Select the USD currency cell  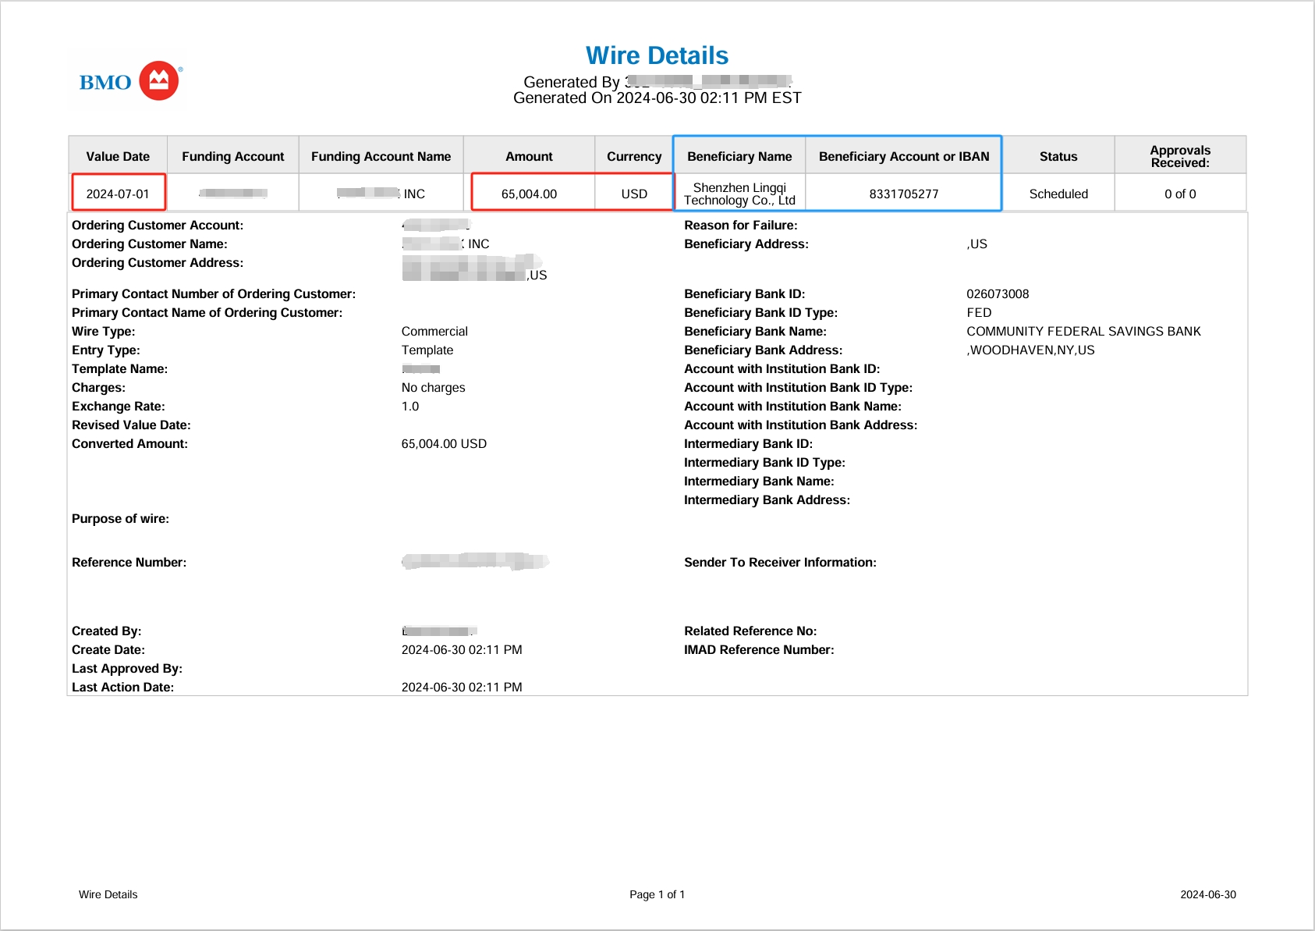click(634, 194)
